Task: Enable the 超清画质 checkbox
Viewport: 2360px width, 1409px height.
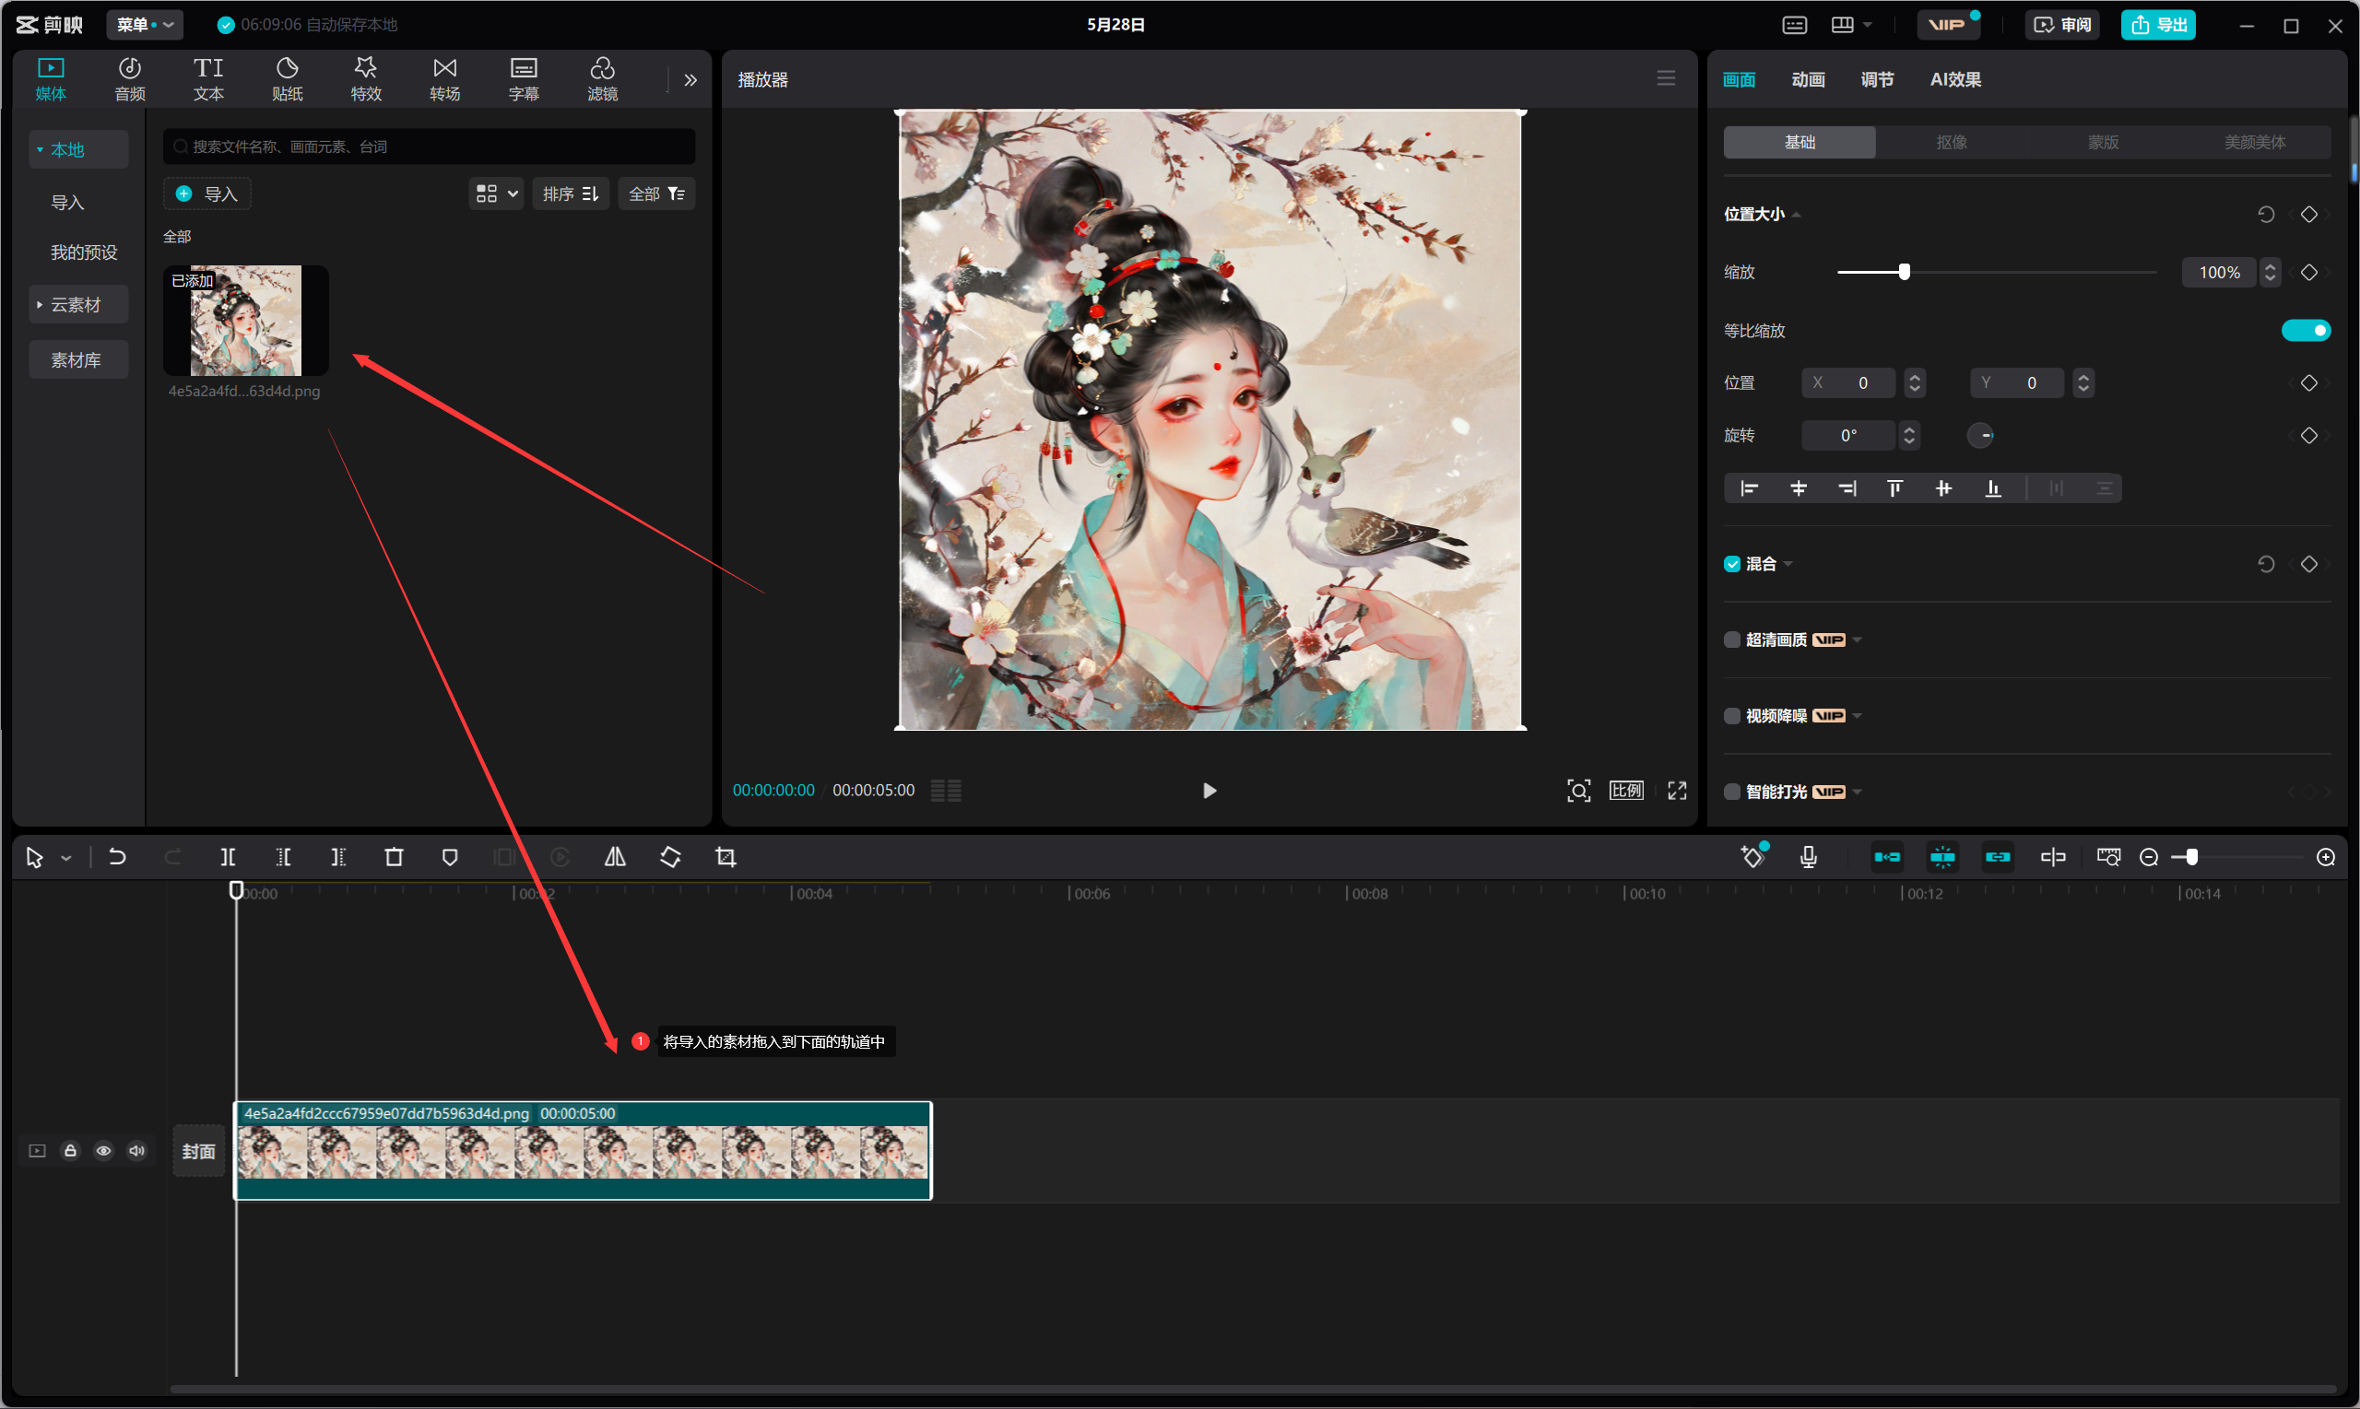Action: point(1731,639)
